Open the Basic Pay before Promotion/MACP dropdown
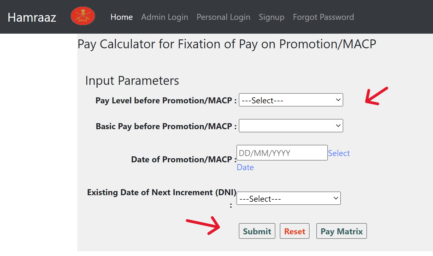This screenshot has height=256, width=433. [x=291, y=126]
